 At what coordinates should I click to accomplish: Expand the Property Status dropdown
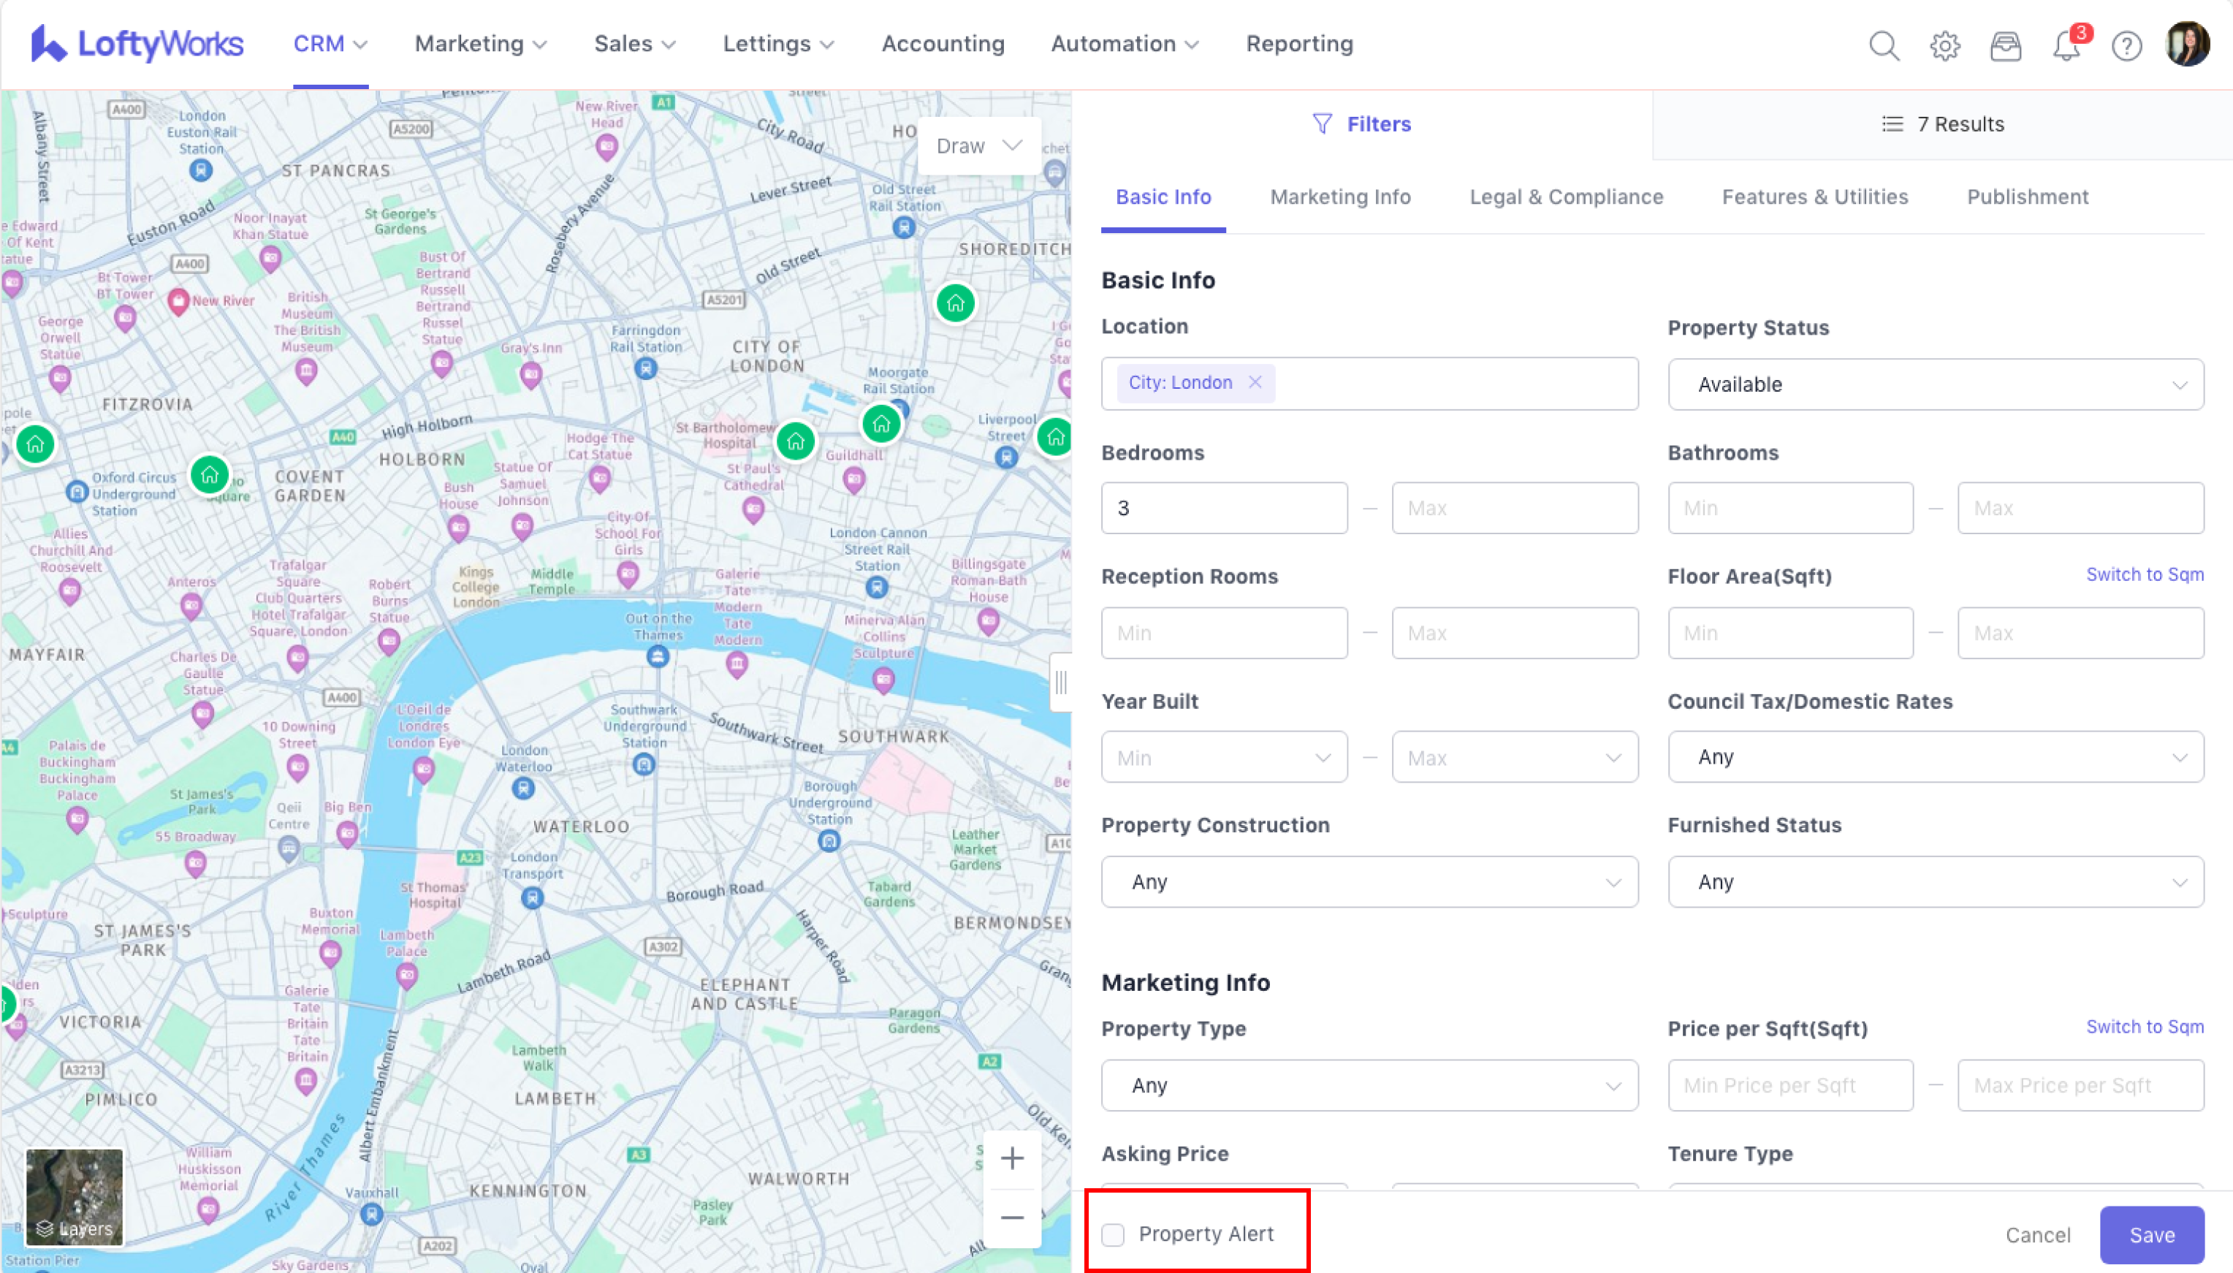[x=1935, y=384]
